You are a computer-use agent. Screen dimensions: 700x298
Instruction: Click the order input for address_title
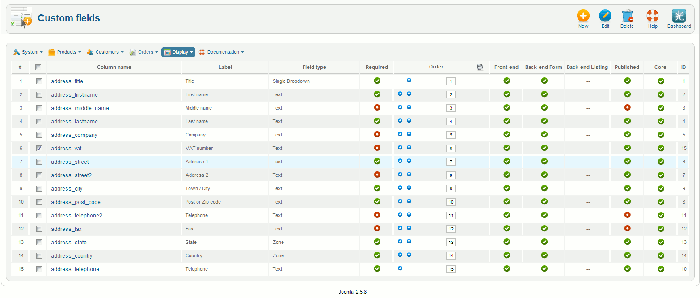click(x=451, y=81)
